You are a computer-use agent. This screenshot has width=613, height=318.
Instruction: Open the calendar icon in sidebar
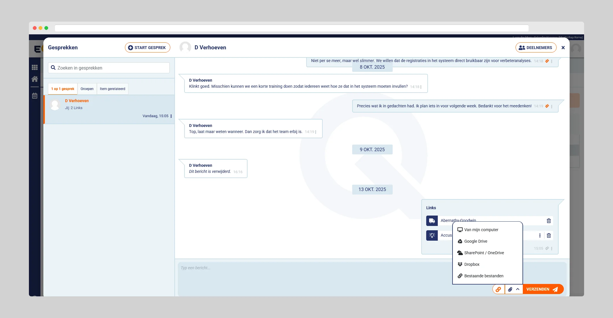coord(35,96)
